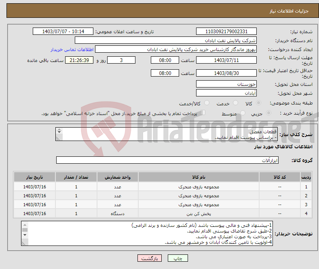This screenshot has width=319, height=269.
Task: Click the تاریخ نیاز column header
Action: [35, 177]
